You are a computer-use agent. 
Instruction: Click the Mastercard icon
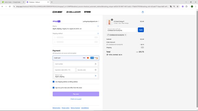(88, 58)
